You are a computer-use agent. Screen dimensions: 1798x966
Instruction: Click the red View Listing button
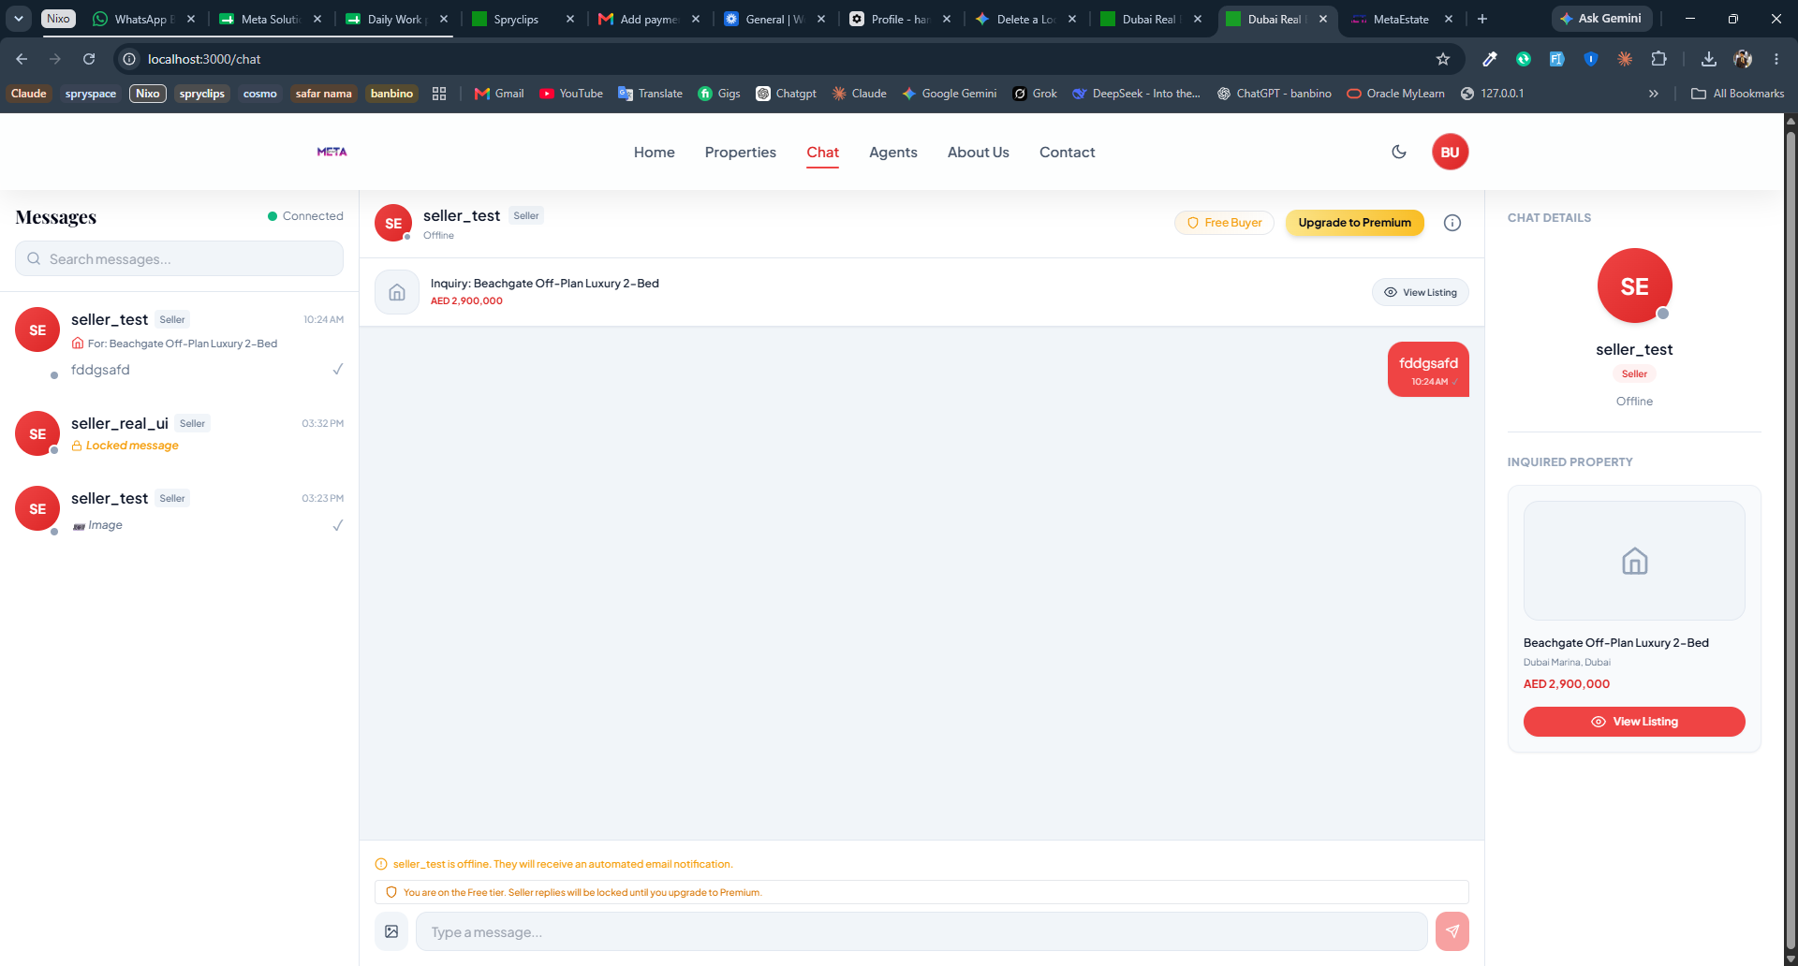pos(1634,722)
